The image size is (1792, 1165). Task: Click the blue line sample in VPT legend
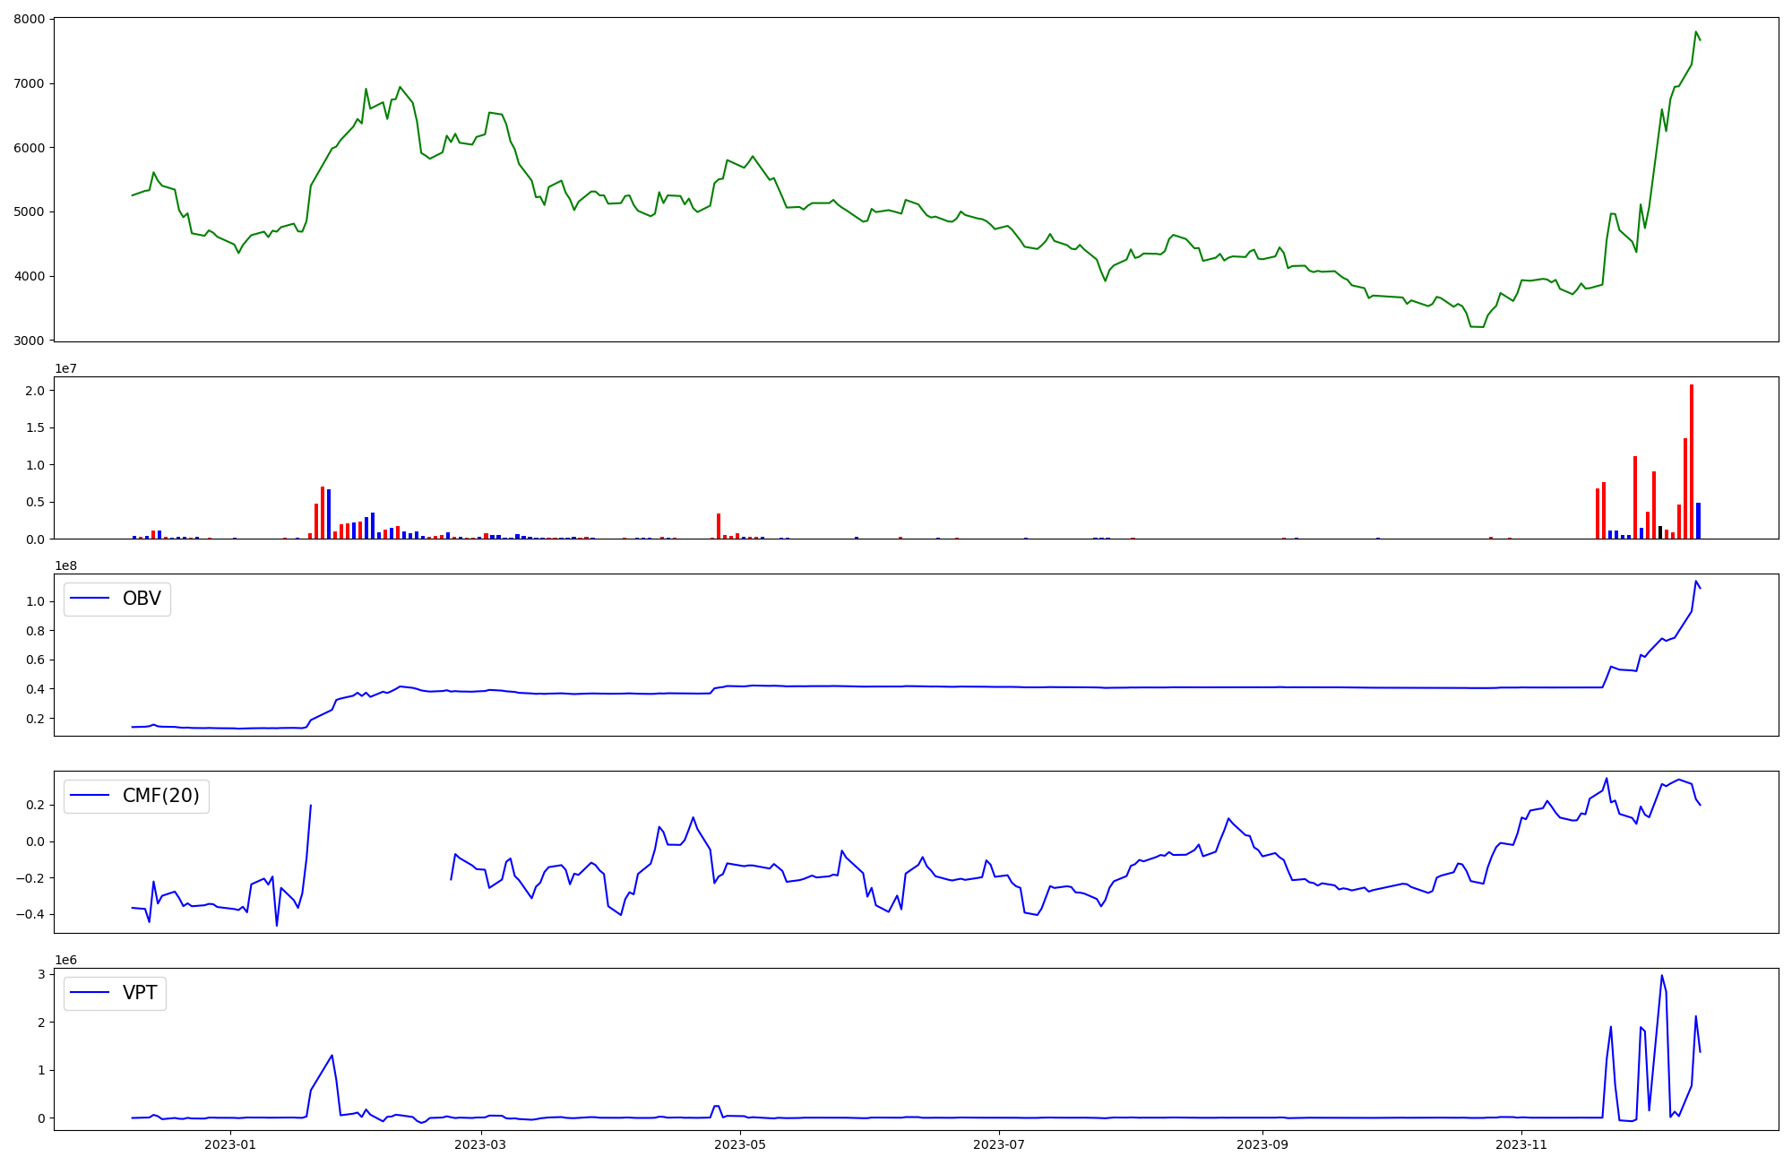pos(90,993)
